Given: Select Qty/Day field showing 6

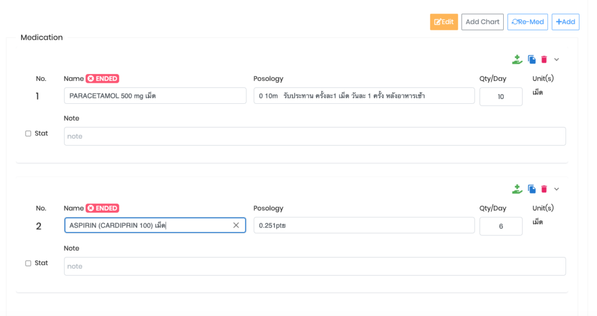Looking at the screenshot, I should click(x=500, y=226).
